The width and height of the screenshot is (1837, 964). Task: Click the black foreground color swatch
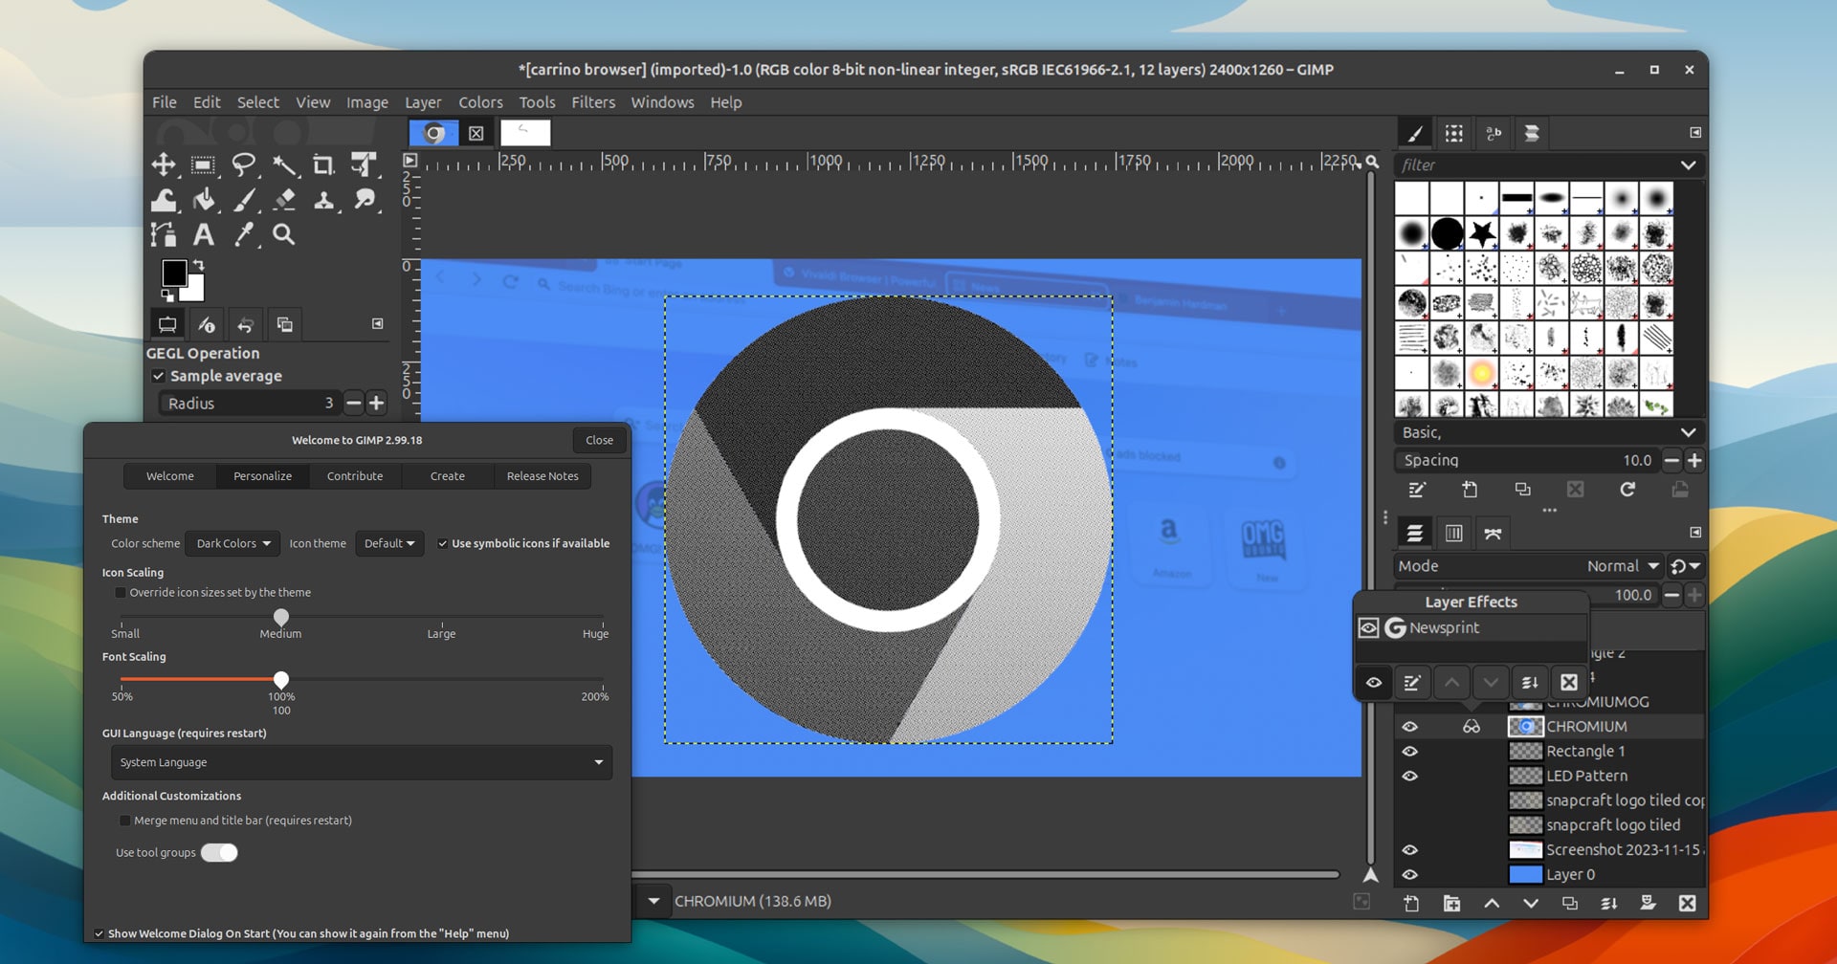point(174,273)
